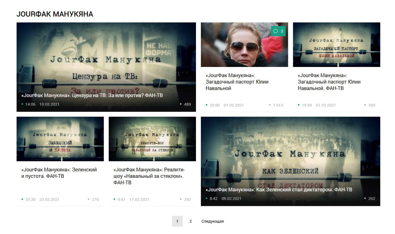Image resolution: width=395 pixels, height=234 pixels.
Task: Click the sunglasses woman photo thumbnail
Action: coord(244,44)
